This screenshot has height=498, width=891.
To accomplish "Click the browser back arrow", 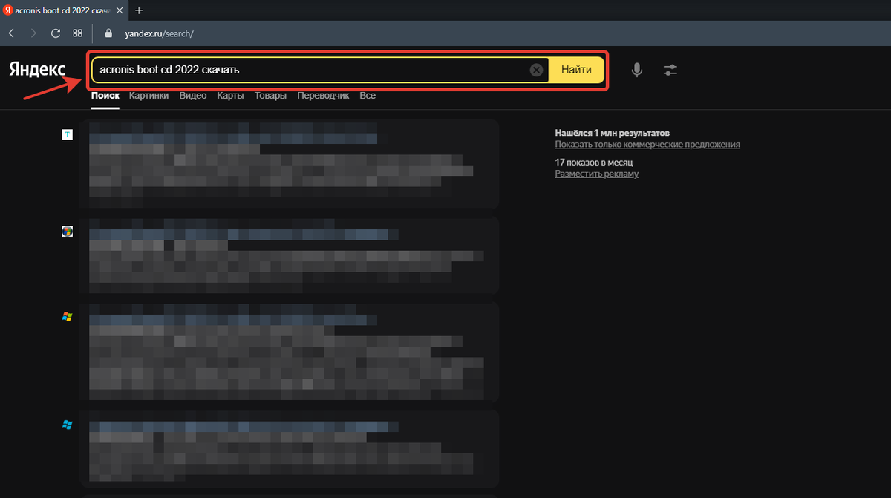I will (x=11, y=33).
